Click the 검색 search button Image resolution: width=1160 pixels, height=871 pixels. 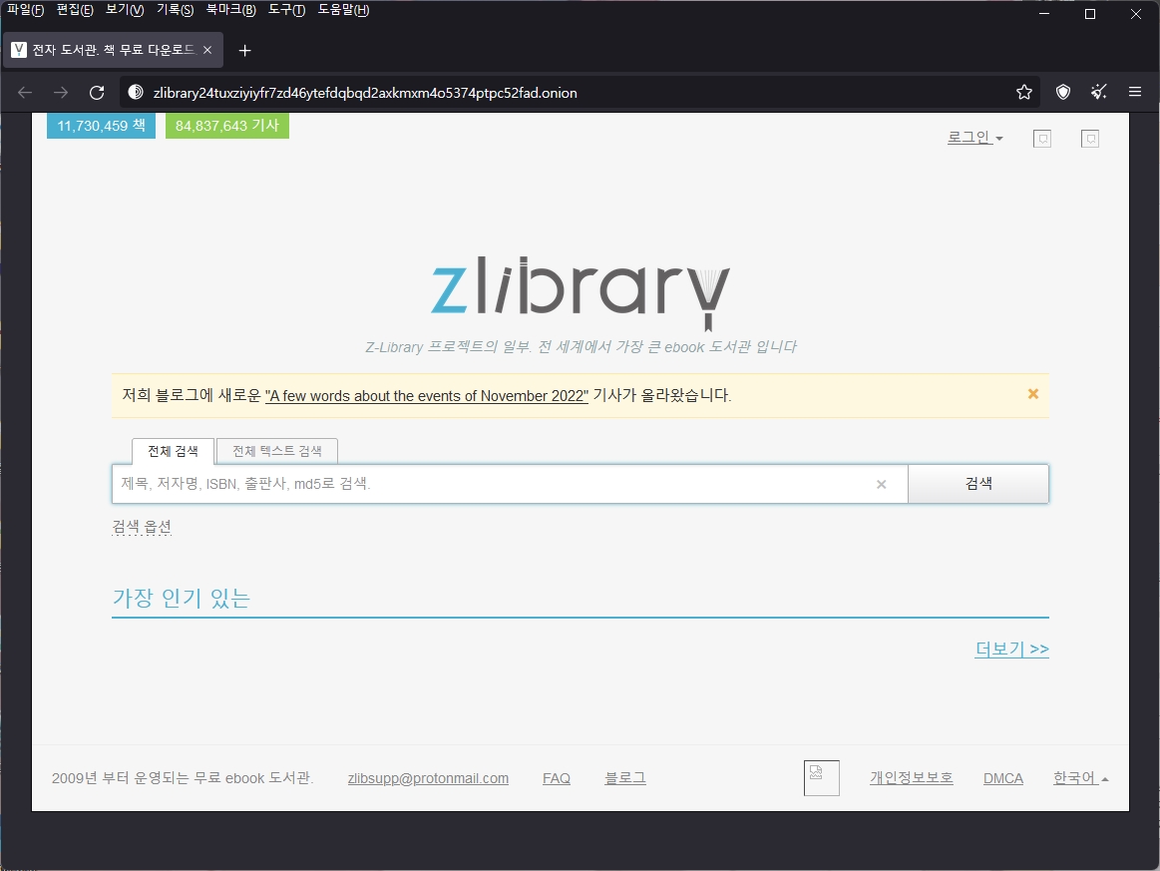point(978,484)
